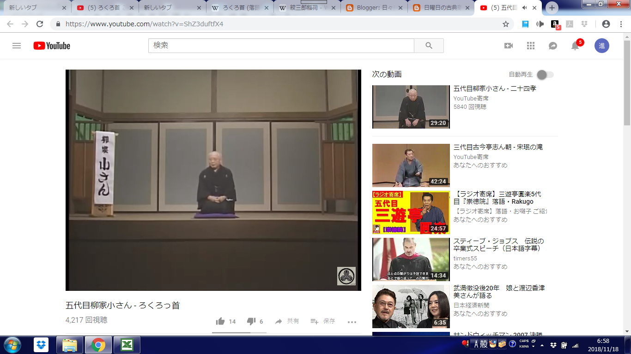
Task: Open IME options dropdown arrow near KANA
Action: pos(533,347)
